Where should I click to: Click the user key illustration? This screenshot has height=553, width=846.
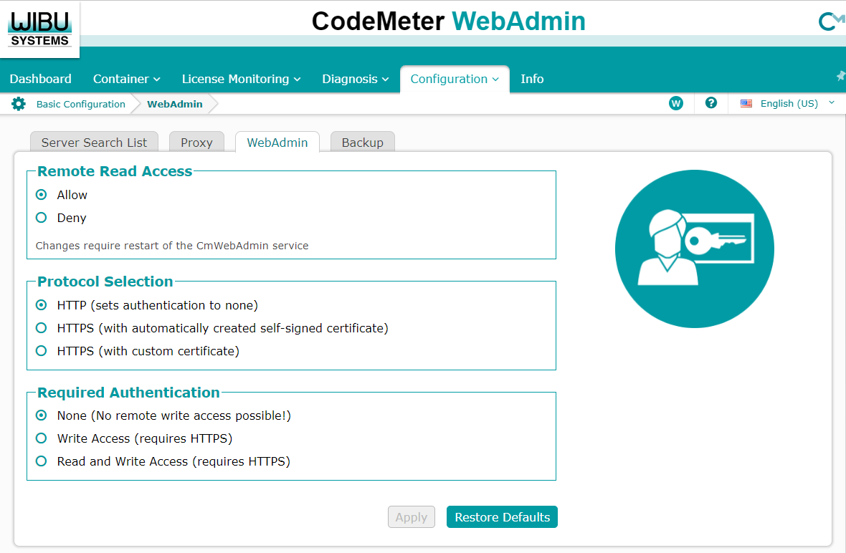[694, 249]
